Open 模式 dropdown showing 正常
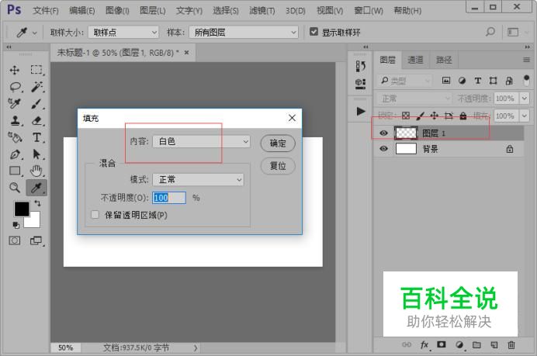Image resolution: width=537 pixels, height=356 pixels. pos(198,179)
